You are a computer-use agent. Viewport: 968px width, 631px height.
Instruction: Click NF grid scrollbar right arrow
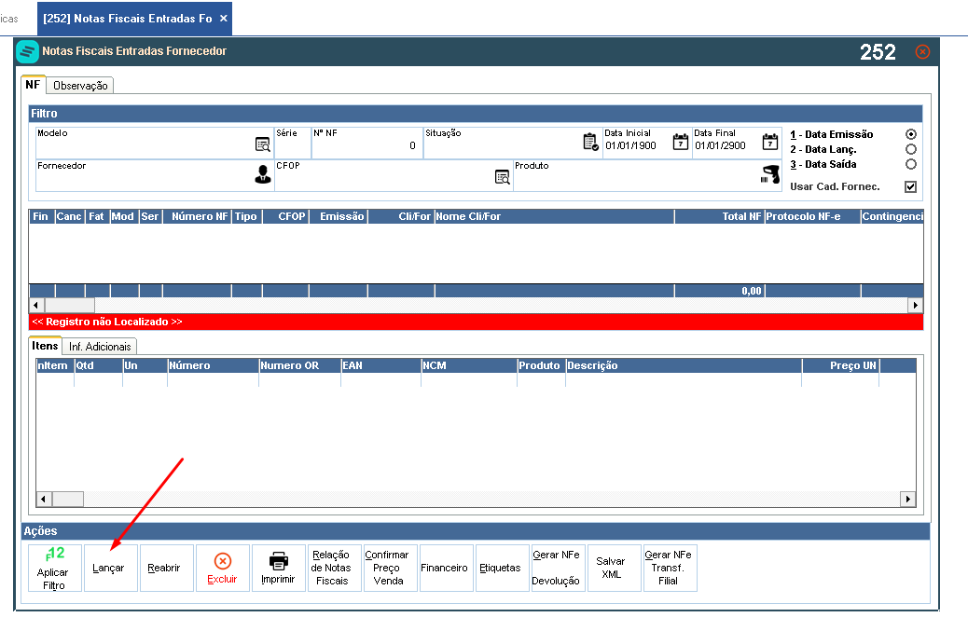916,305
